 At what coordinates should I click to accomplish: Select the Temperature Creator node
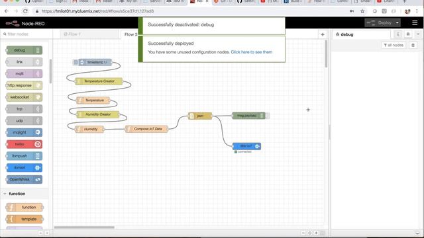[x=99, y=81]
